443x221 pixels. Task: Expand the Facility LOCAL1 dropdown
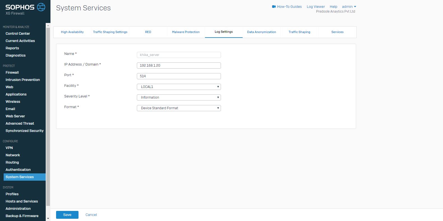coord(179,87)
